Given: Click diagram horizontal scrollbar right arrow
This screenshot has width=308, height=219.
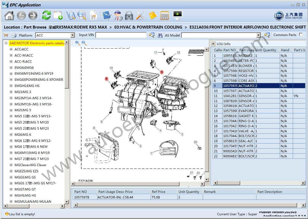Looking at the screenshot, I should coord(202,184).
